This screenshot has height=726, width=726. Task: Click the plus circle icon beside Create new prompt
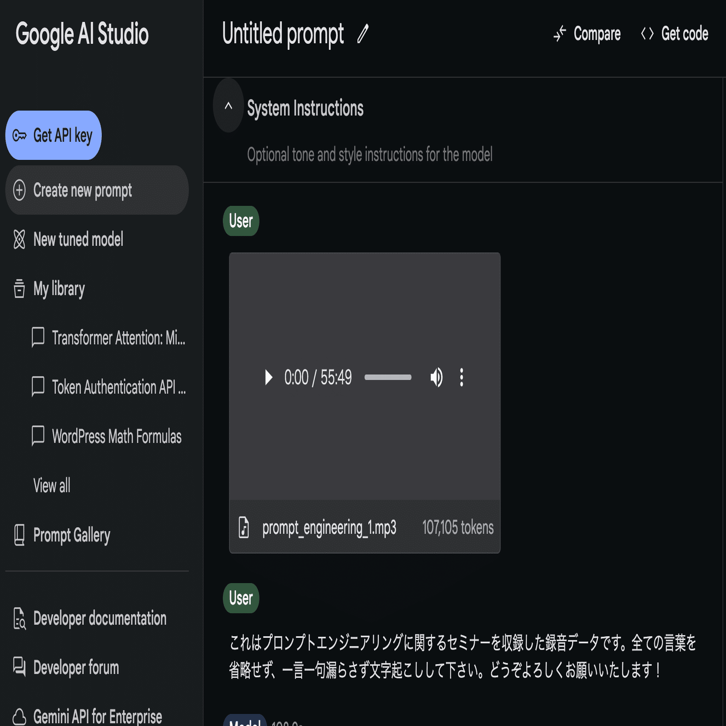click(x=19, y=190)
